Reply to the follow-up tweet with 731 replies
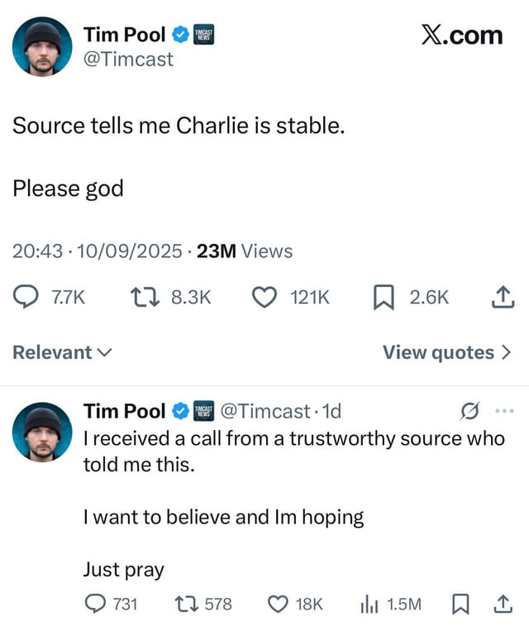Image resolution: width=529 pixels, height=631 pixels. click(95, 604)
